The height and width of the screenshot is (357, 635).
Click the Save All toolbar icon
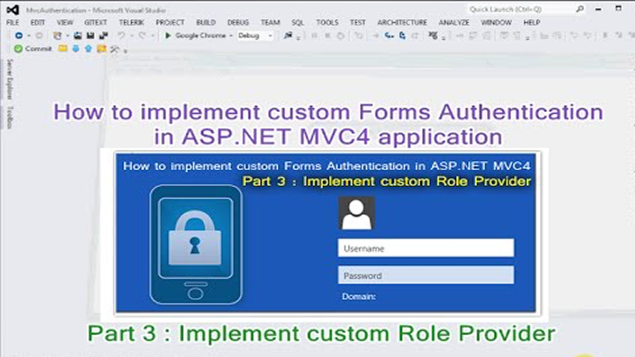point(103,35)
